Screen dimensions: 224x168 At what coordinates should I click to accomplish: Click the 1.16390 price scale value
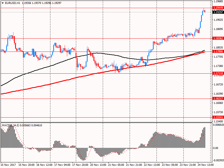tap(218, 94)
